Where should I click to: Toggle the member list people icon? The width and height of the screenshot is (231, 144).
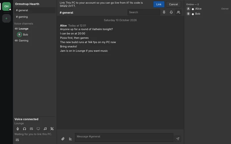click(x=178, y=12)
